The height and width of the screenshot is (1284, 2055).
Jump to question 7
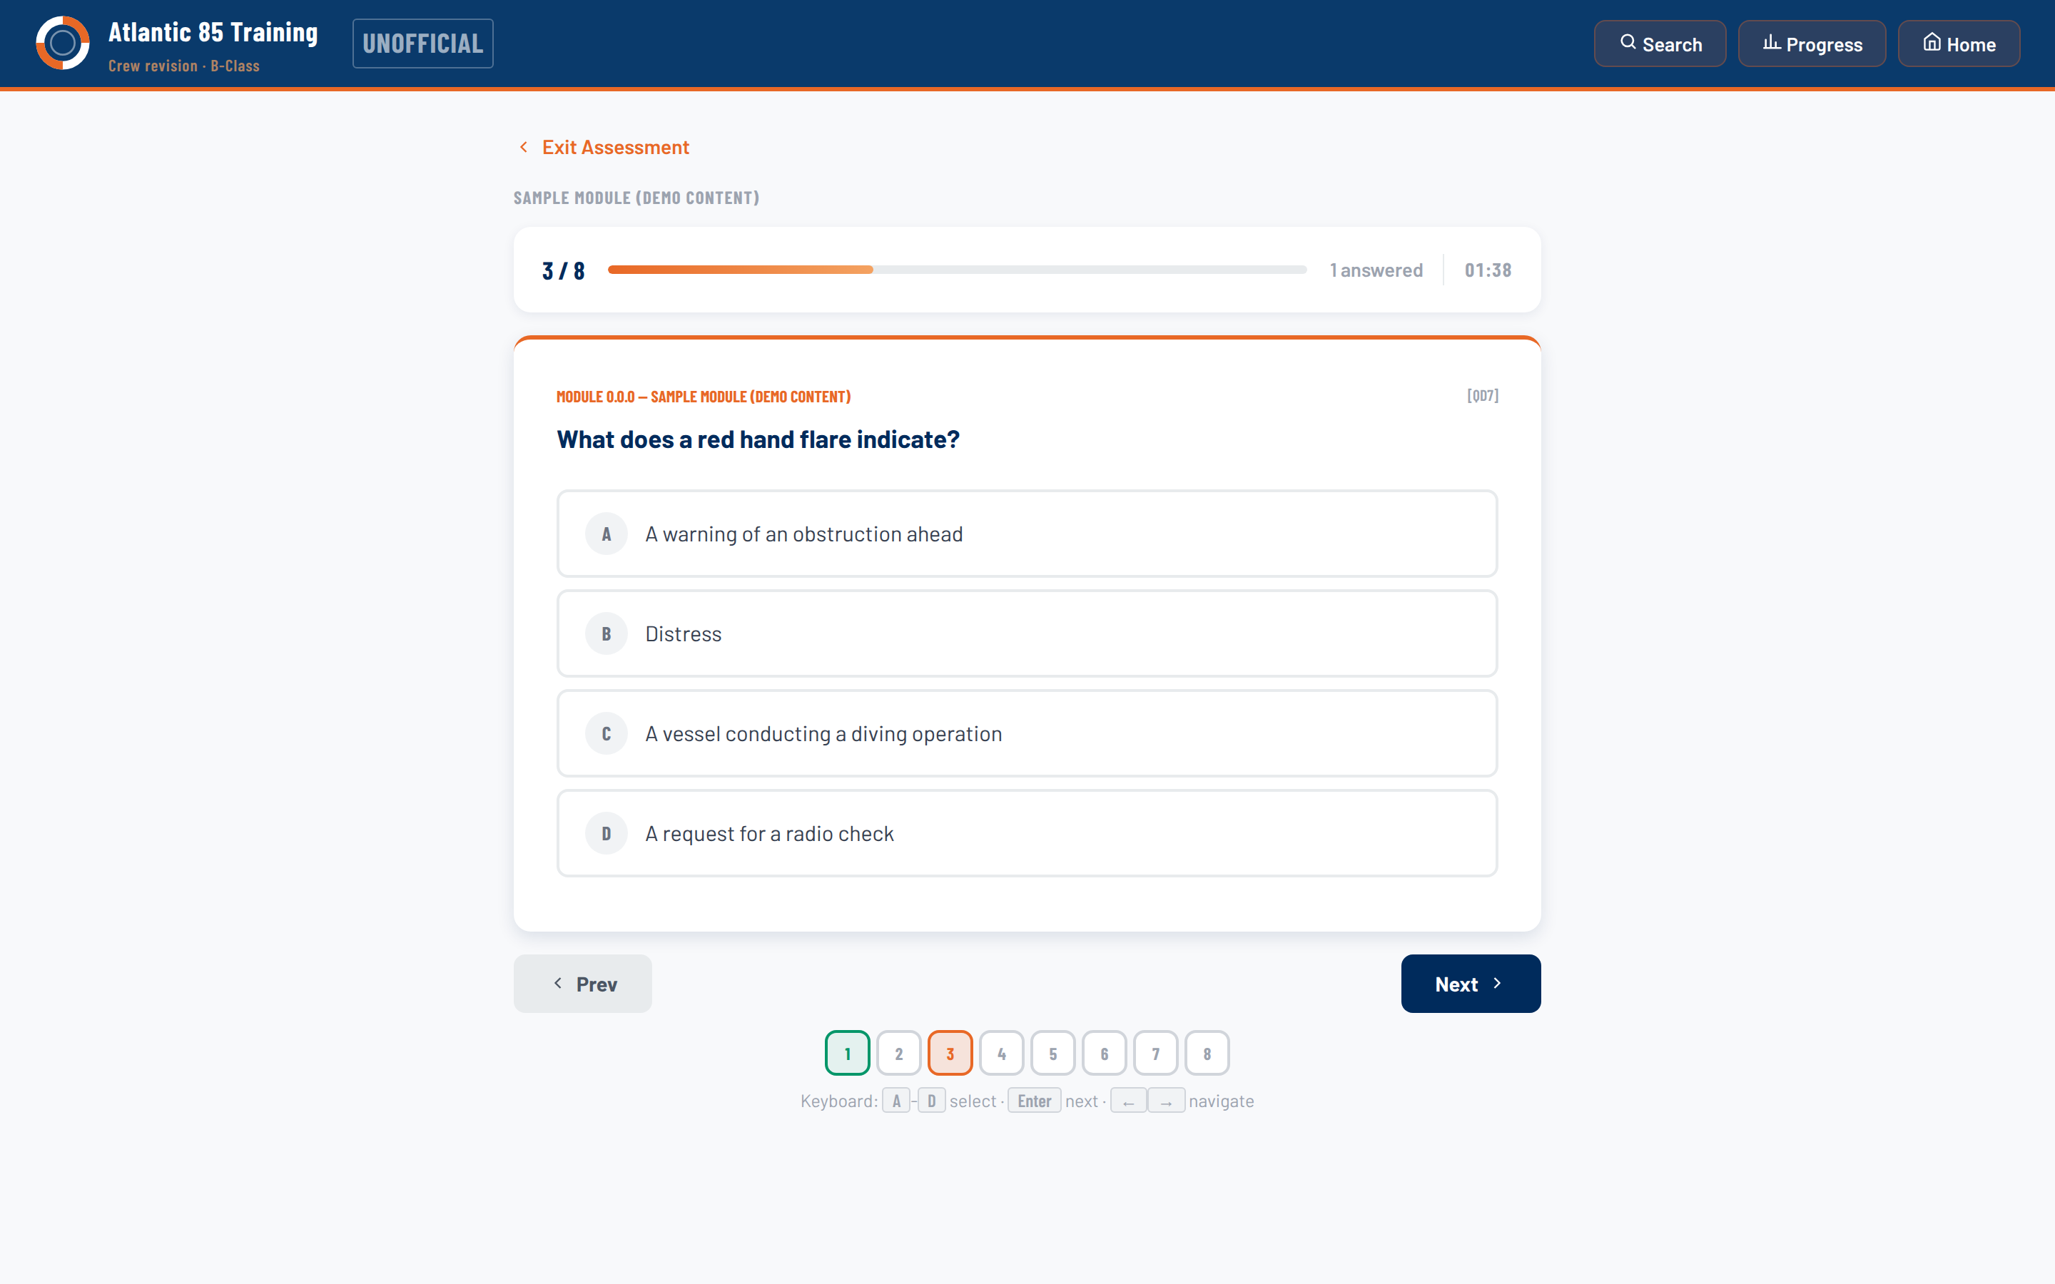(x=1156, y=1053)
